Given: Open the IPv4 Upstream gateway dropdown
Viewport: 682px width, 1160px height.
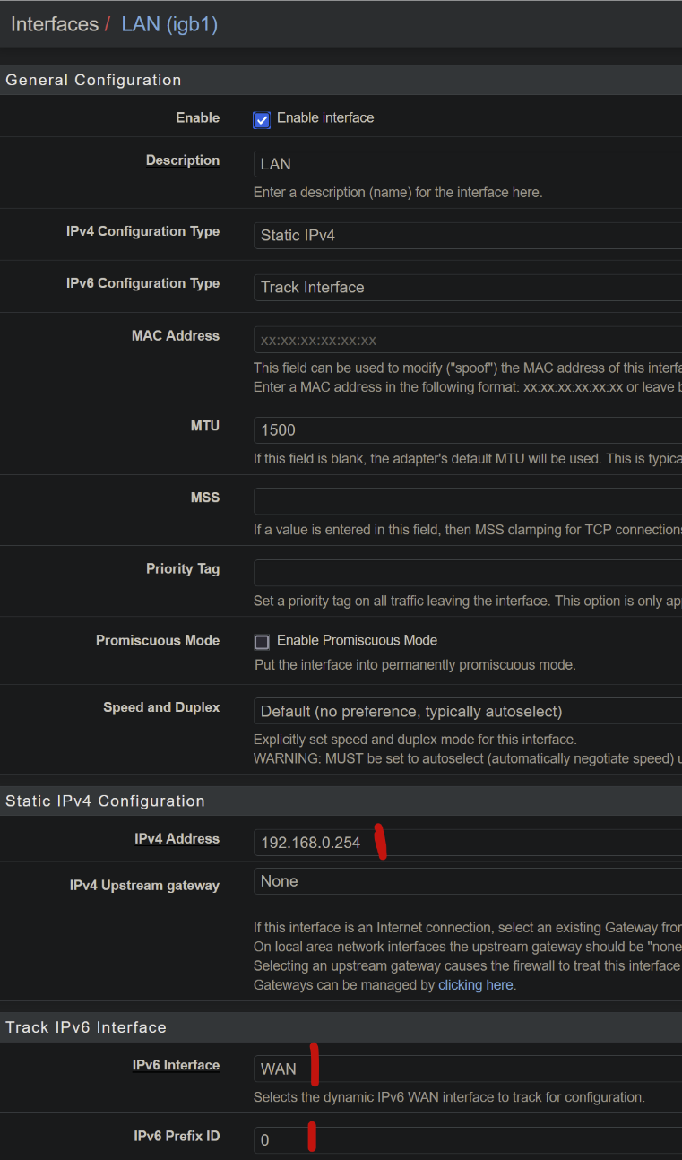Looking at the screenshot, I should coord(468,881).
